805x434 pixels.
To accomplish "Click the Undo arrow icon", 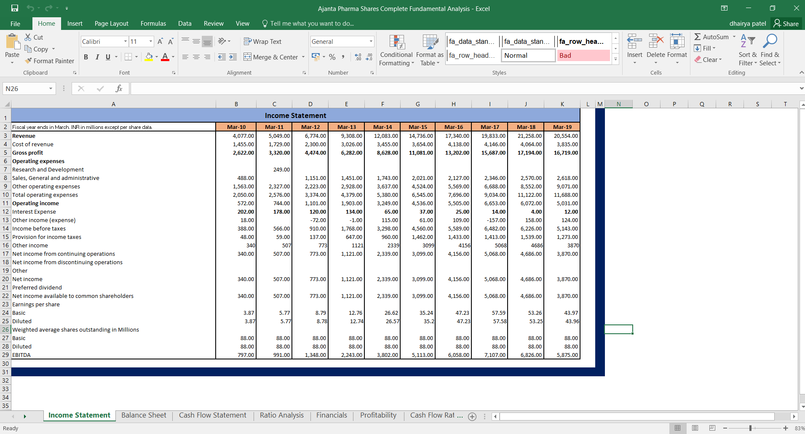I will point(30,8).
